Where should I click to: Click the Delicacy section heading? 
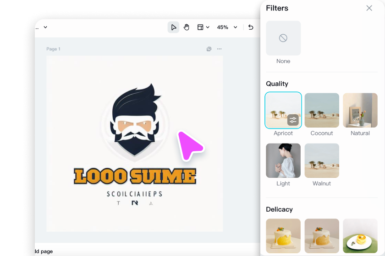click(x=279, y=209)
